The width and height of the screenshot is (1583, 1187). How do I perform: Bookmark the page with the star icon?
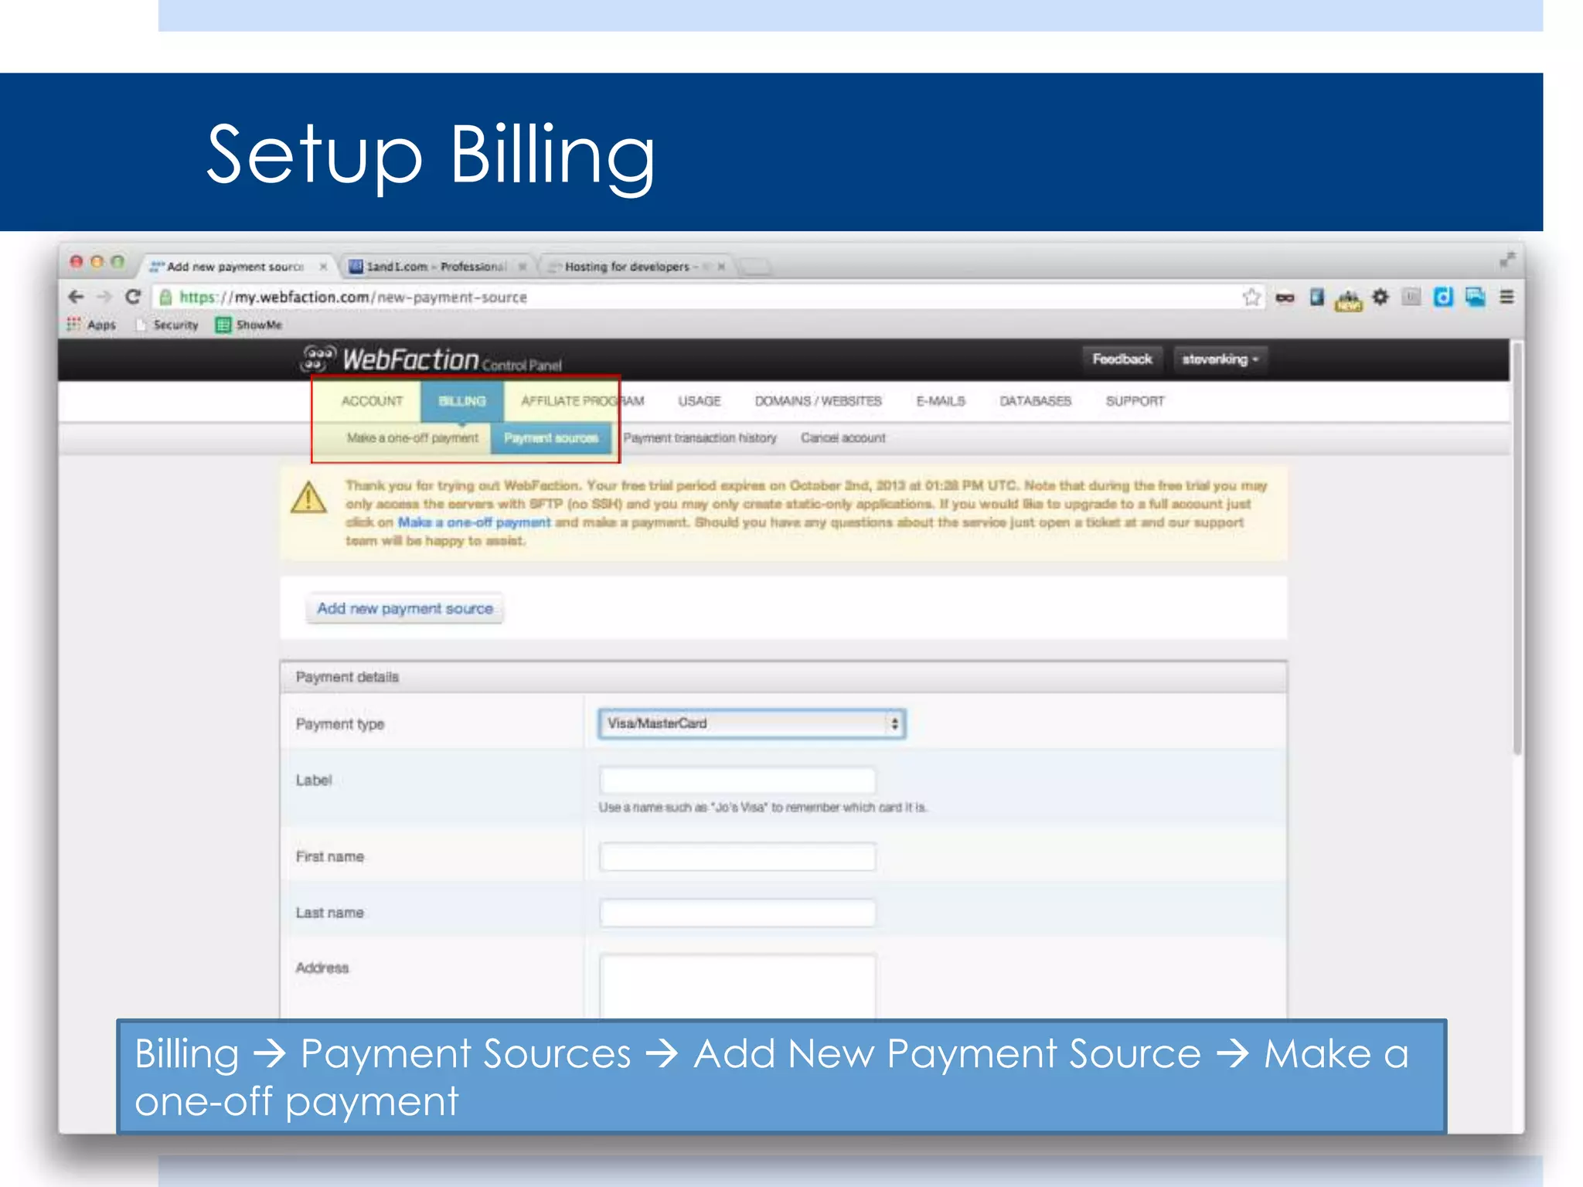(x=1251, y=297)
